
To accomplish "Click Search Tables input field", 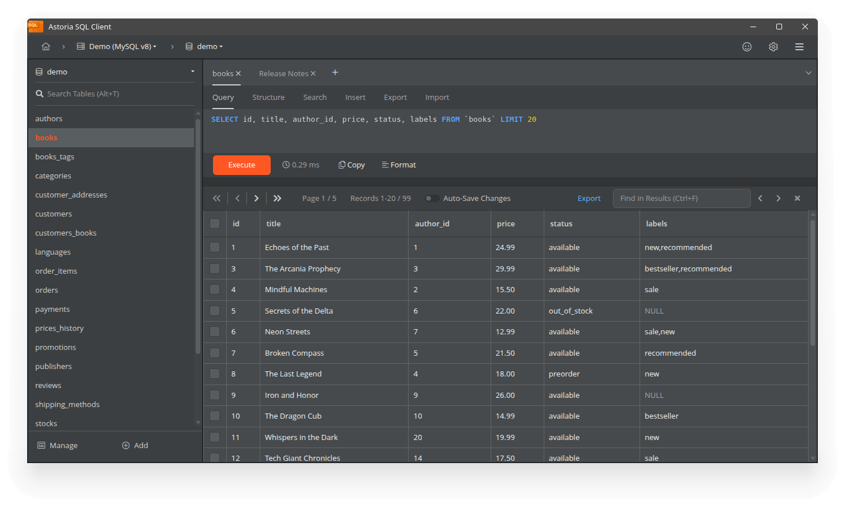I will (x=115, y=94).
